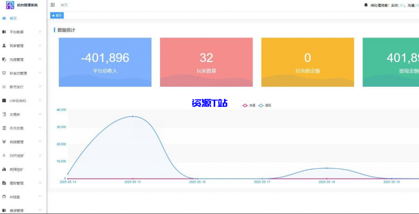Click the 首页 dashboard icon in sidebar

pos(4,18)
